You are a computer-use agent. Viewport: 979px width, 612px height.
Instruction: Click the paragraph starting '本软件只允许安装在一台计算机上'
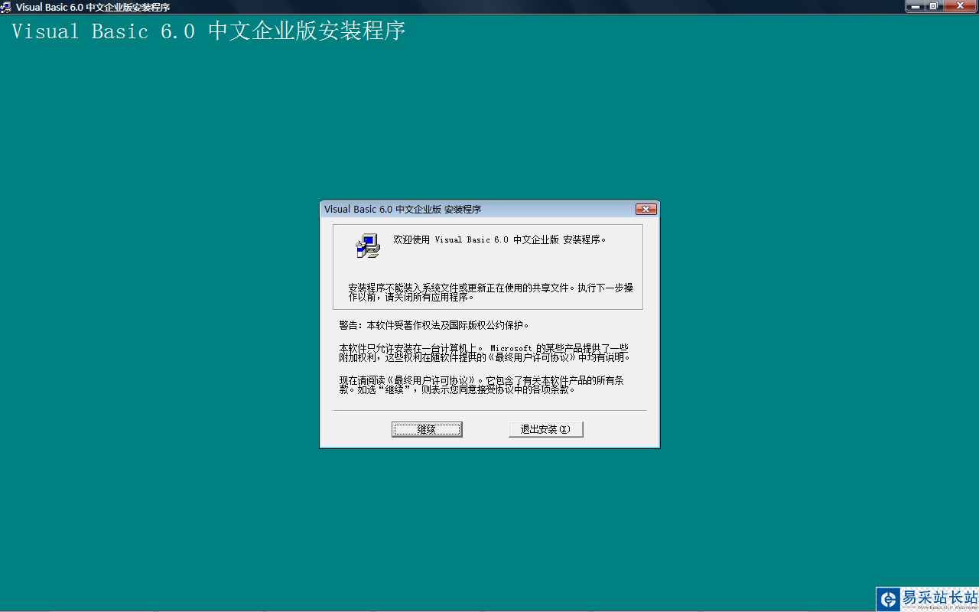pyautogui.click(x=486, y=353)
